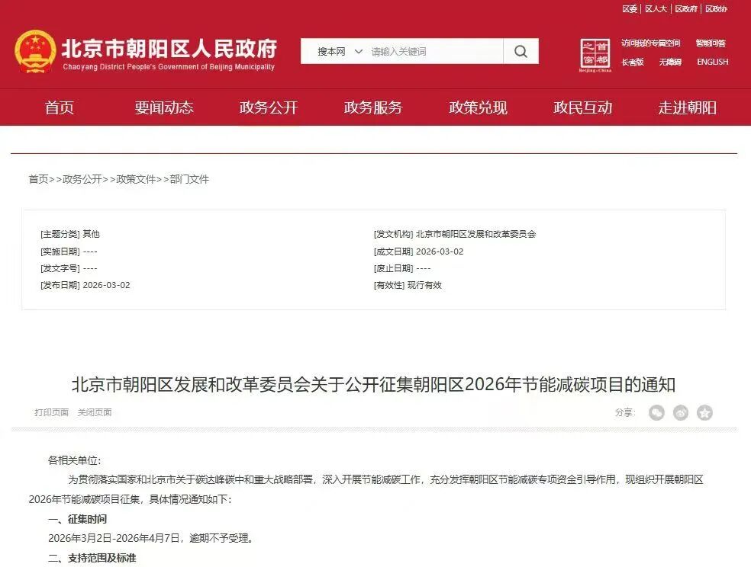The width and height of the screenshot is (751, 567).
Task: Open 智能问答 link
Action: pos(711,43)
